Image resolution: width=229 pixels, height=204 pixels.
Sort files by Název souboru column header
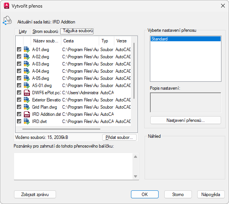point(46,41)
